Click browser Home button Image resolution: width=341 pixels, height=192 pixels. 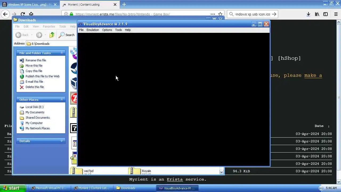tap(31, 14)
